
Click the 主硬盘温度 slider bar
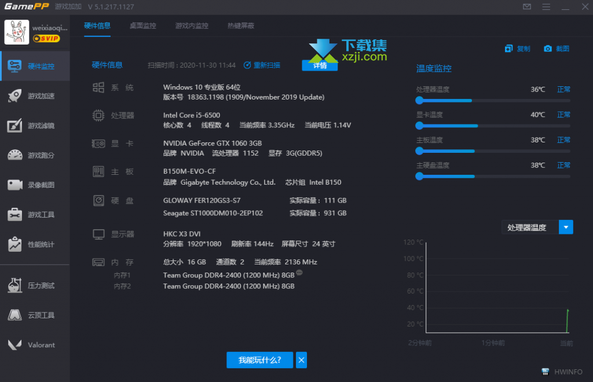pyautogui.click(x=493, y=177)
